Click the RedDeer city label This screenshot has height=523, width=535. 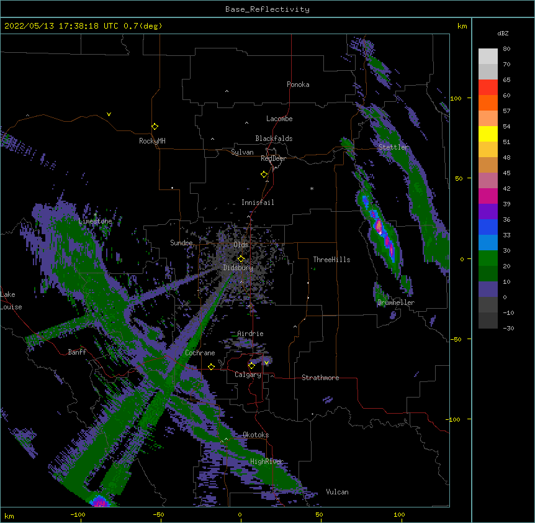(x=273, y=158)
